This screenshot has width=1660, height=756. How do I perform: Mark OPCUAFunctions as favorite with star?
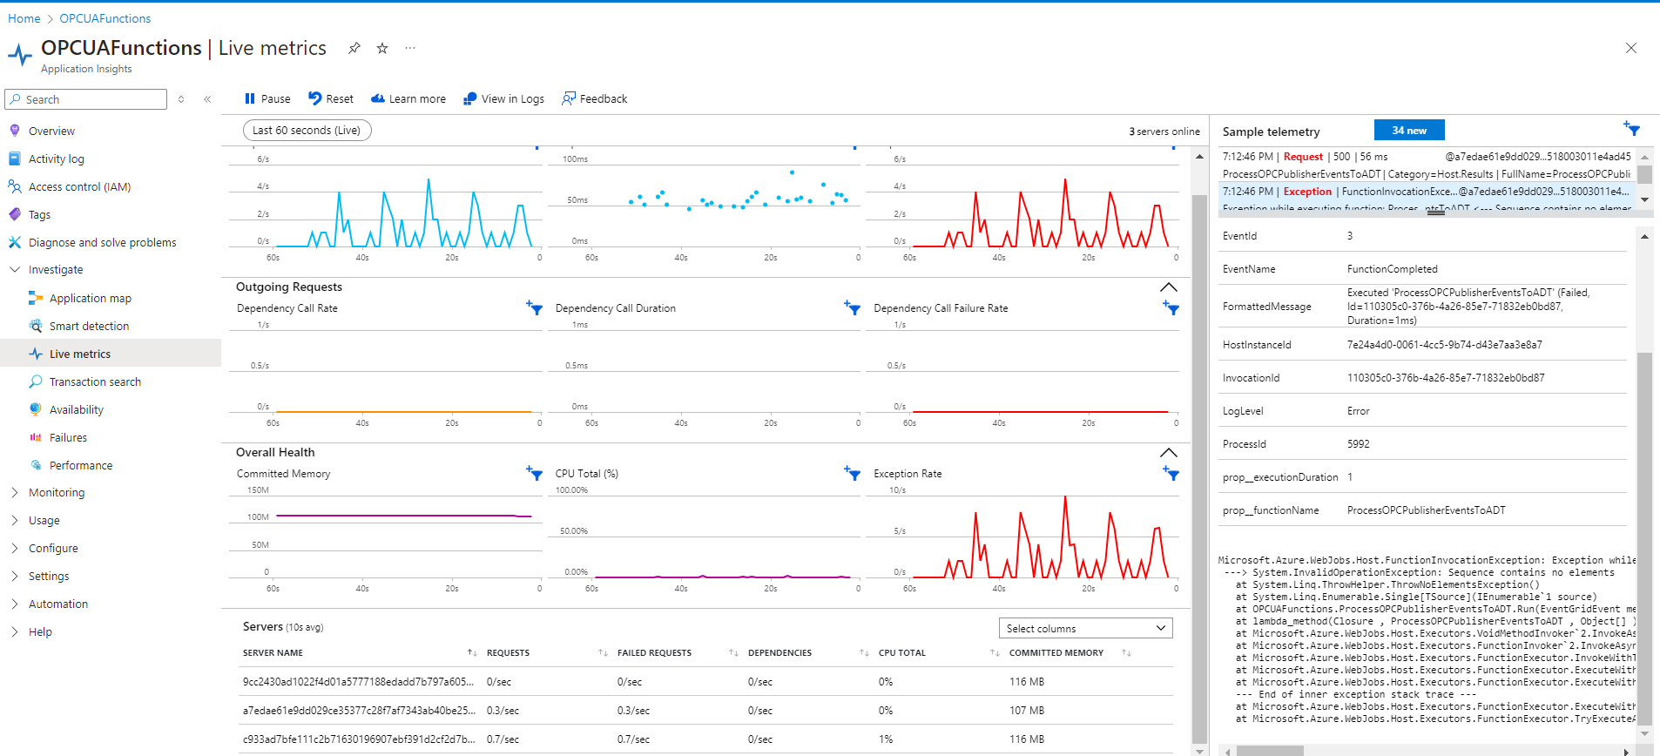click(382, 48)
